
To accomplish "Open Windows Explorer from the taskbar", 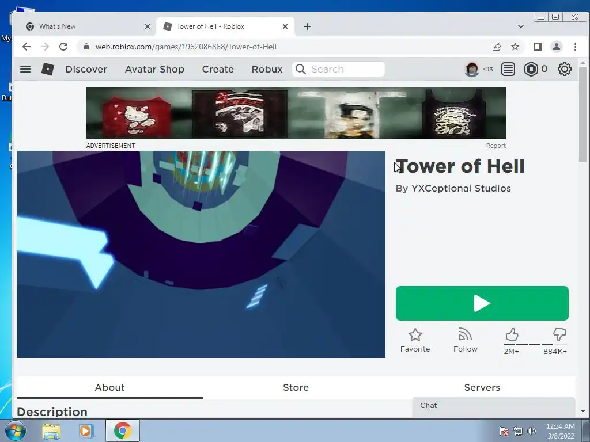I will pos(51,430).
